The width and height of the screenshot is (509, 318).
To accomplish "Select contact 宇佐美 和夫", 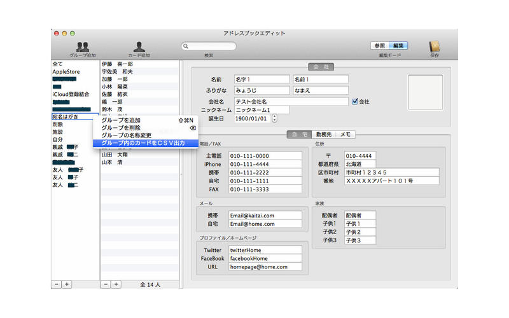I will tap(139, 72).
